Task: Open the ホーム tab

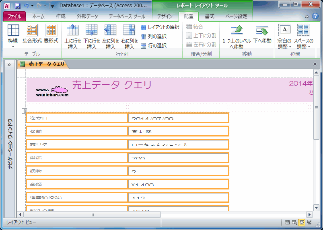Action: (x=38, y=16)
